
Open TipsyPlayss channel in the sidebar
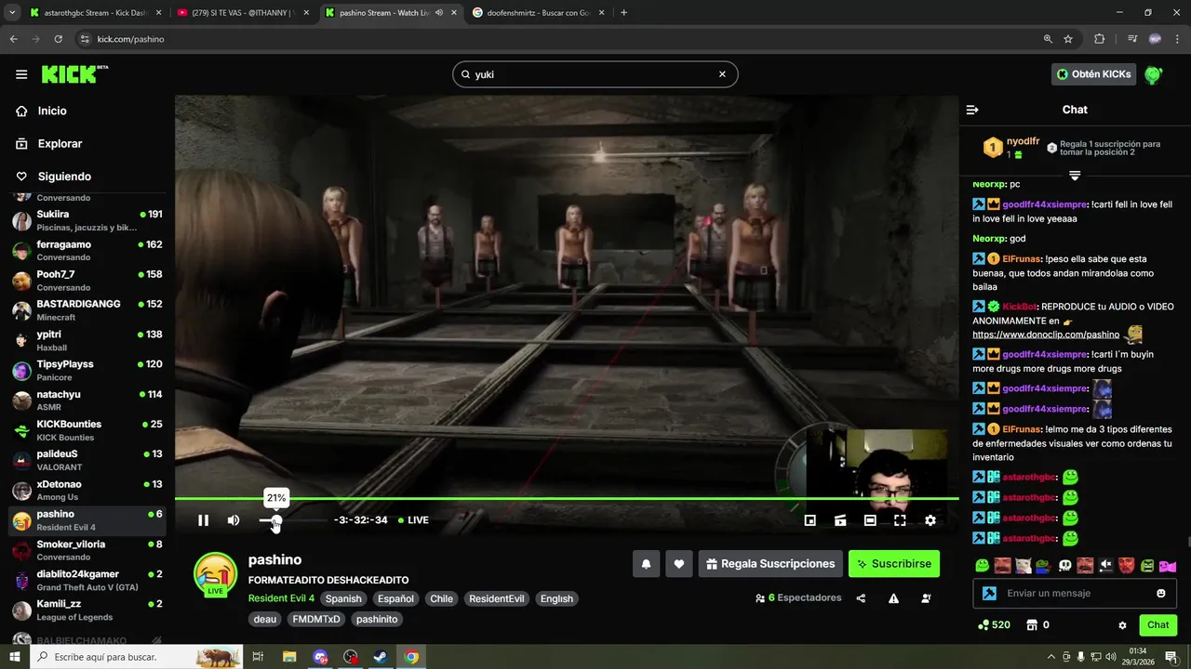(x=87, y=370)
